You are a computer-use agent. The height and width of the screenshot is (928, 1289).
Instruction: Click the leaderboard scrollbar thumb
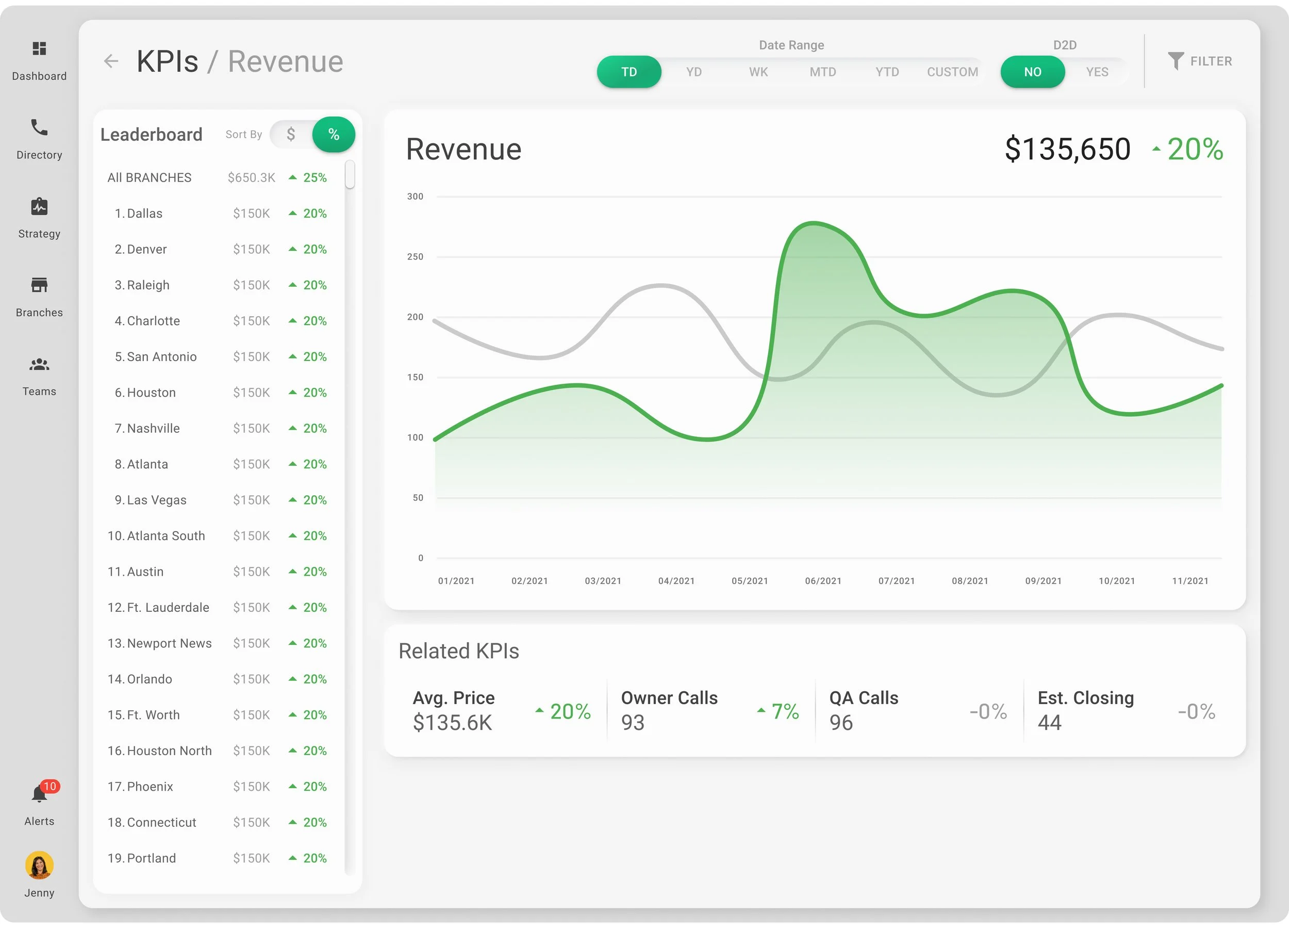(350, 174)
